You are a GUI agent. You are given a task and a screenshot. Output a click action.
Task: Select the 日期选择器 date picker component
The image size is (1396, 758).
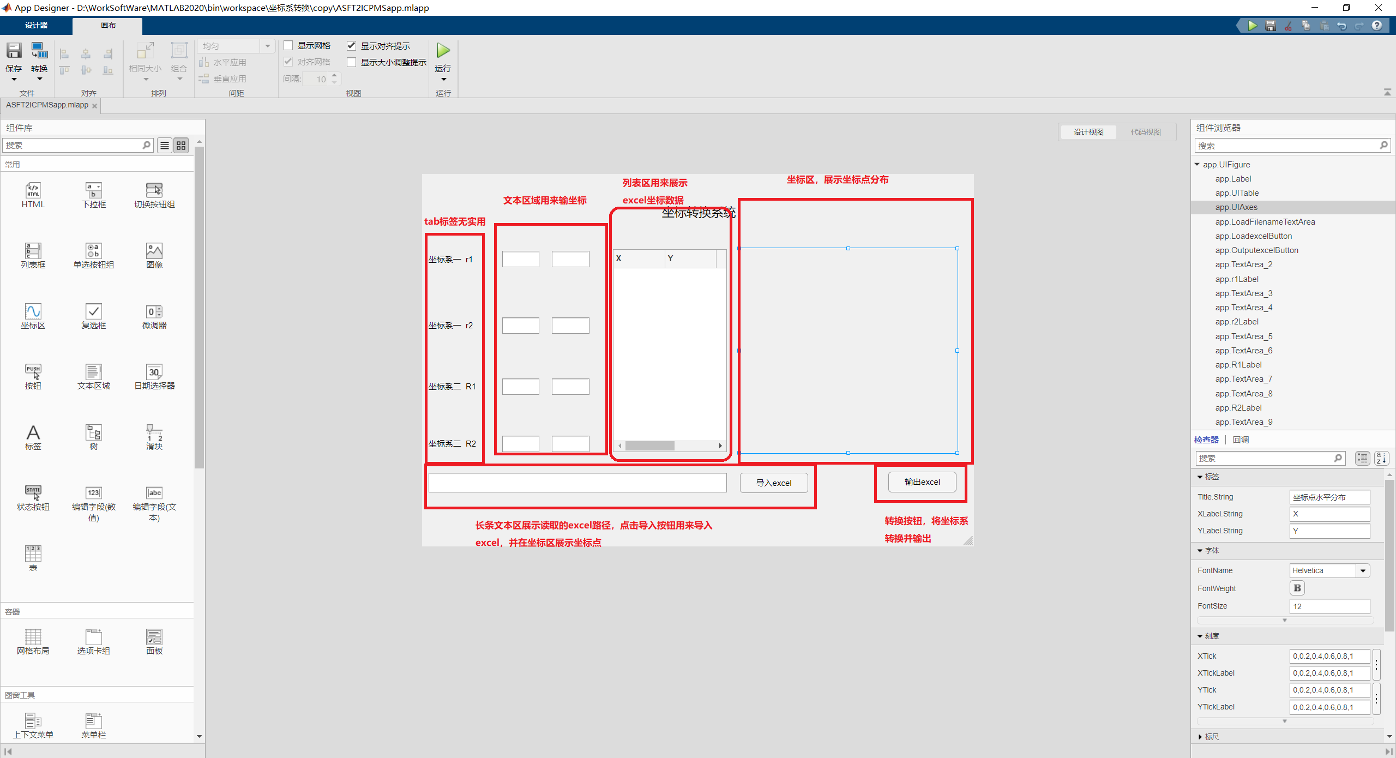[x=154, y=372]
